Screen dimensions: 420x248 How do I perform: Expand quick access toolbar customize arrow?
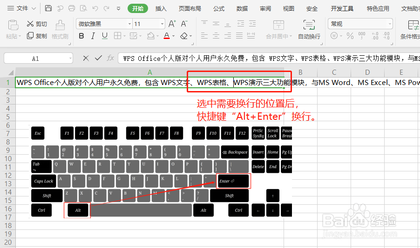118,8
